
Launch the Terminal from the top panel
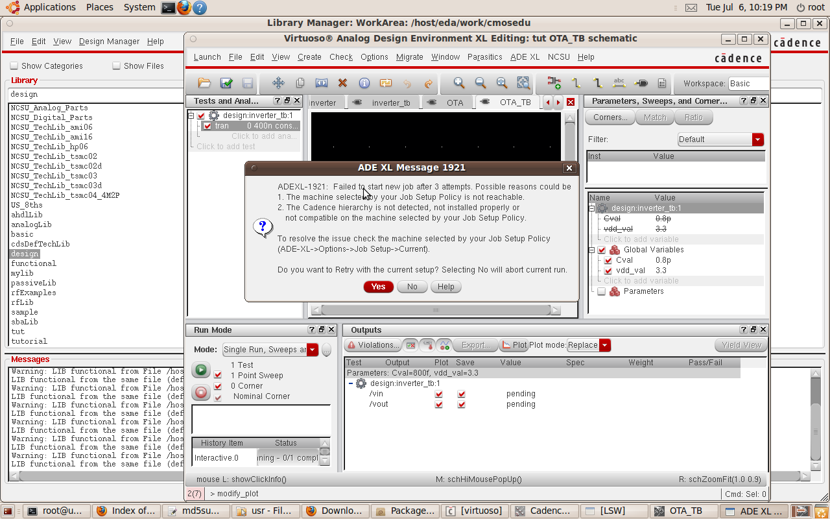(169, 8)
